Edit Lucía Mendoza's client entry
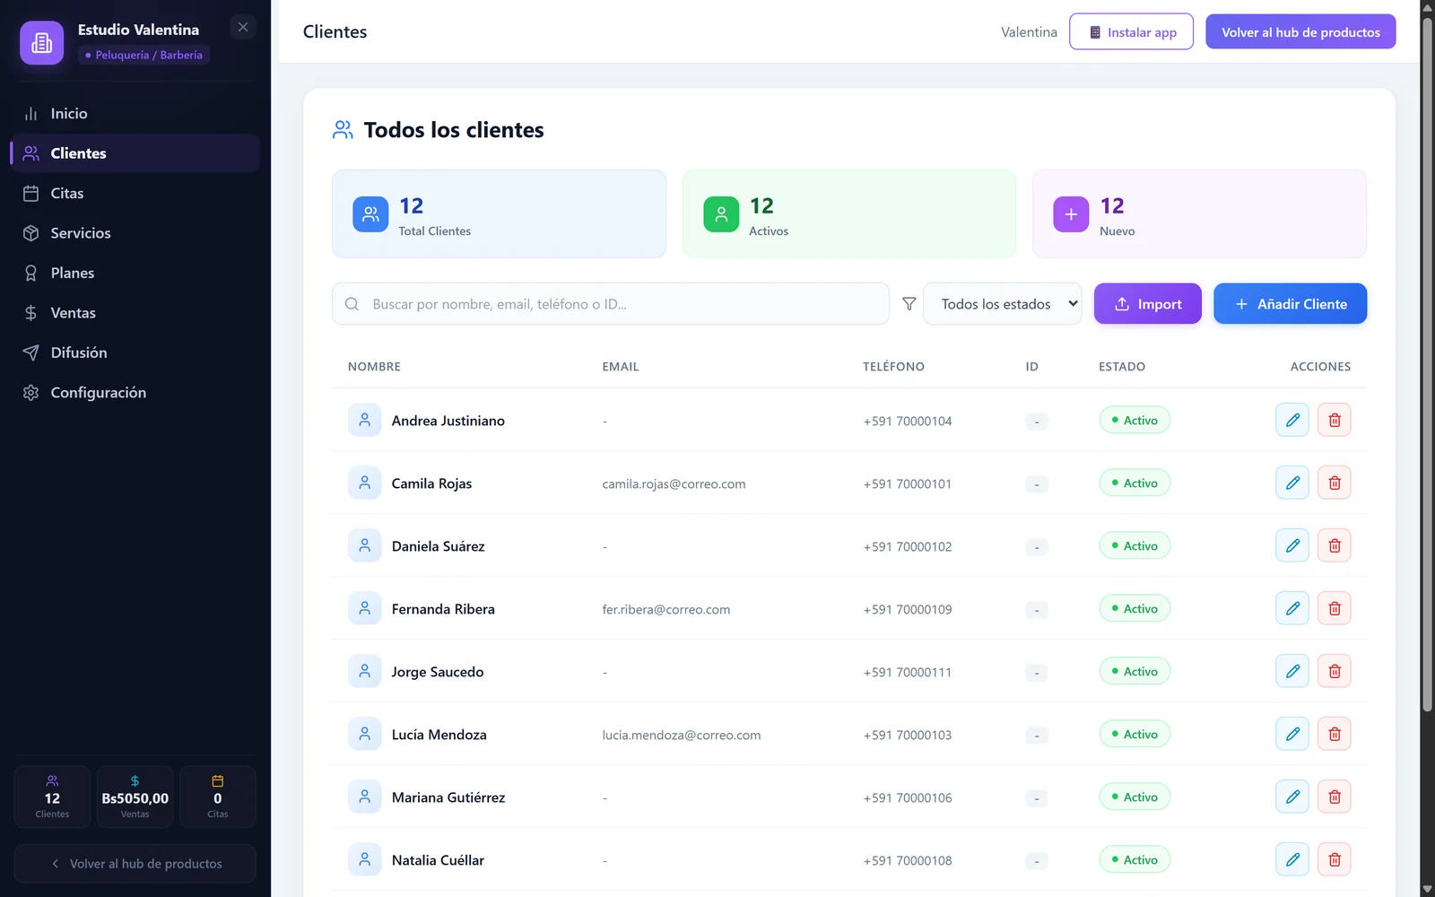Viewport: 1435px width, 897px height. click(x=1292, y=734)
